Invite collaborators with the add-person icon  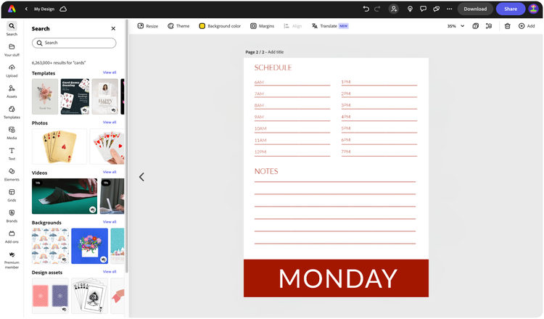pos(394,9)
